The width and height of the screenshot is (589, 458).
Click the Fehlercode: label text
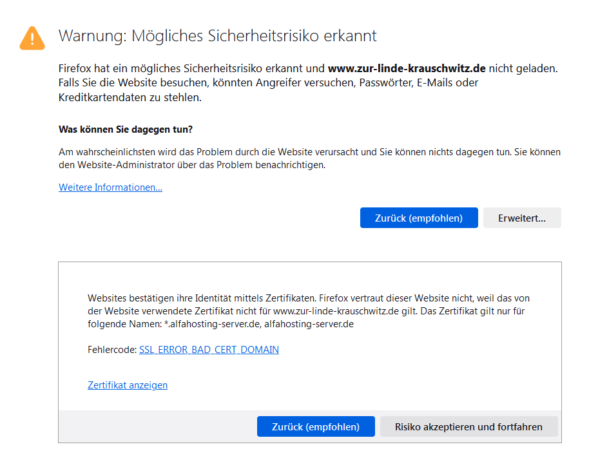[x=112, y=350]
